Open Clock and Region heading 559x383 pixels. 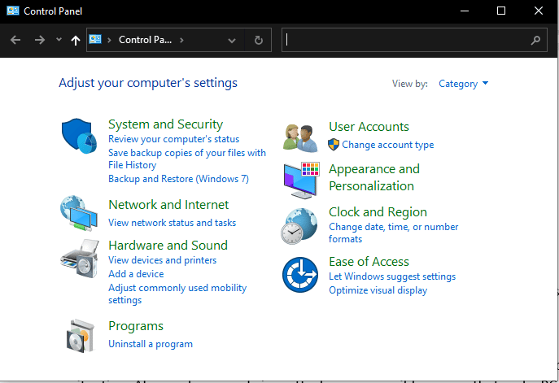pos(378,212)
